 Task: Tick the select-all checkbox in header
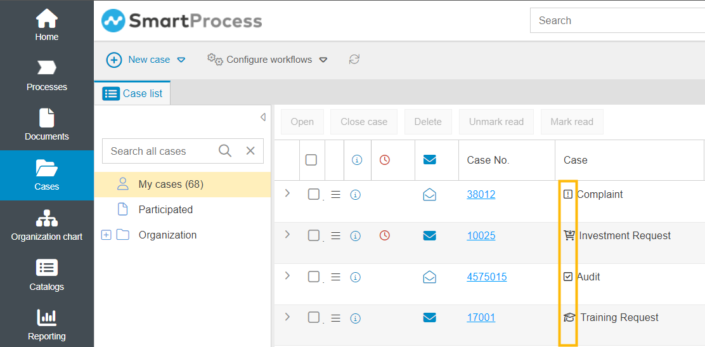311,160
